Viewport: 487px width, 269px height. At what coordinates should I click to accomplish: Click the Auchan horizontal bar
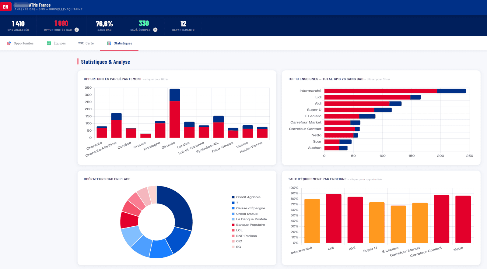[x=336, y=148]
